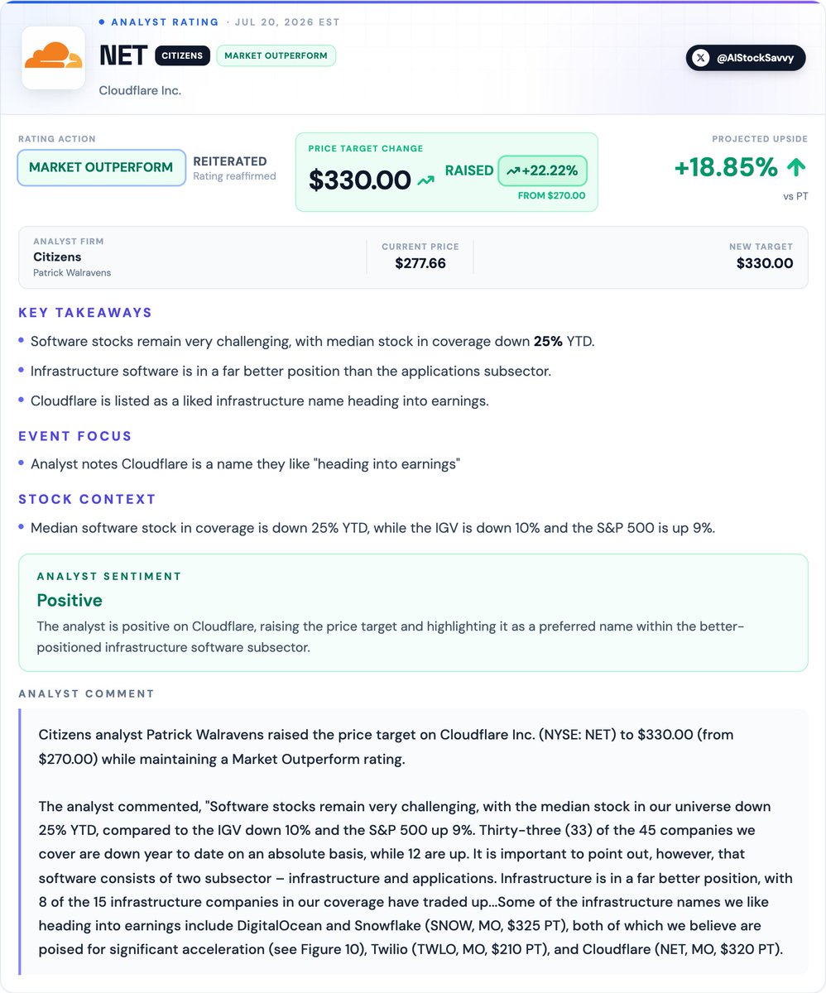
Task: Click the bullet before Infrastructure software takeaway
Action: click(x=21, y=371)
